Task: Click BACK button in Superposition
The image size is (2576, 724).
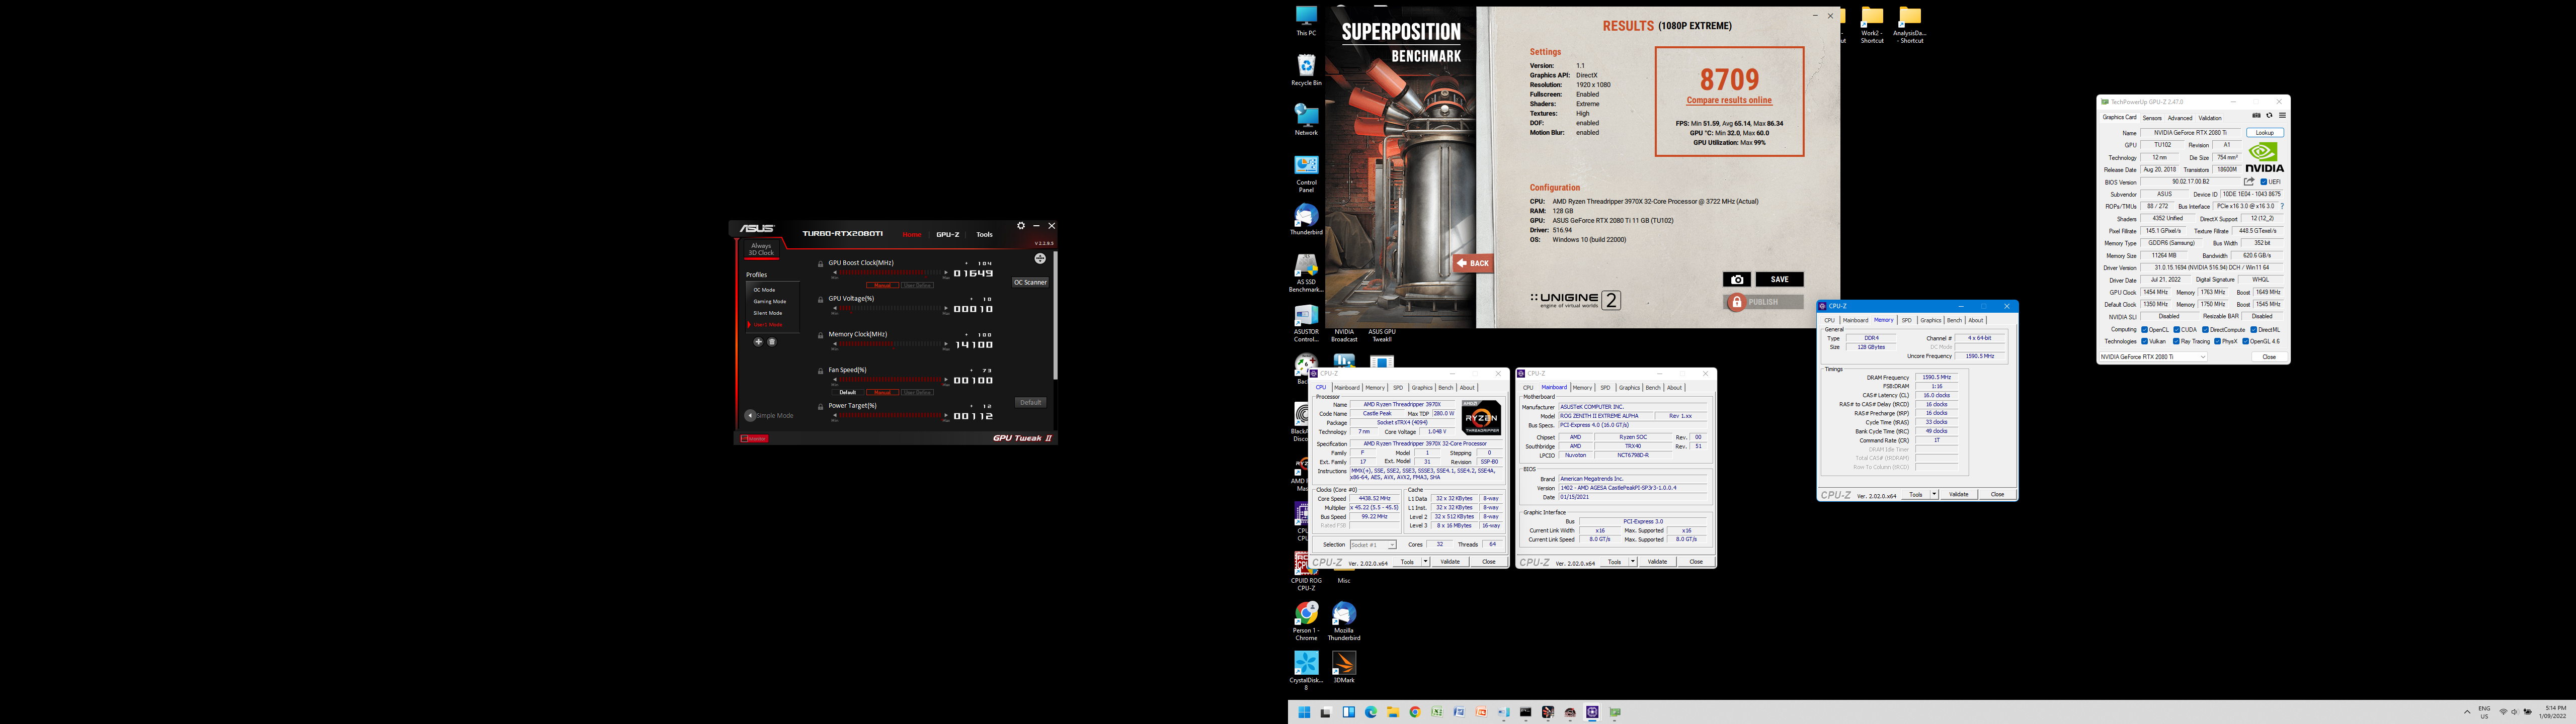Action: 1473,263
